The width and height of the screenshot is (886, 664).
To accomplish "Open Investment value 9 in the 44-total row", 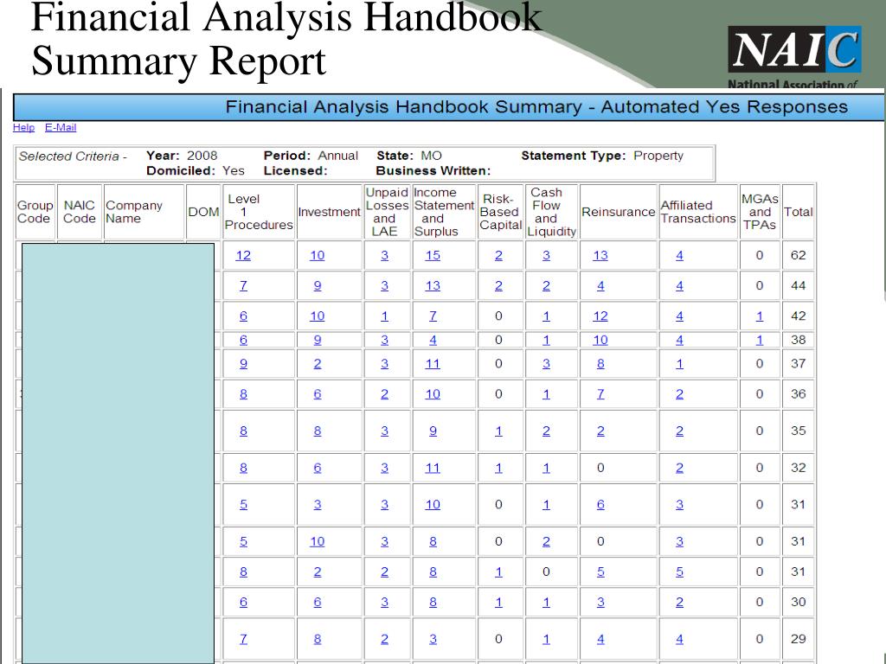I will [317, 285].
